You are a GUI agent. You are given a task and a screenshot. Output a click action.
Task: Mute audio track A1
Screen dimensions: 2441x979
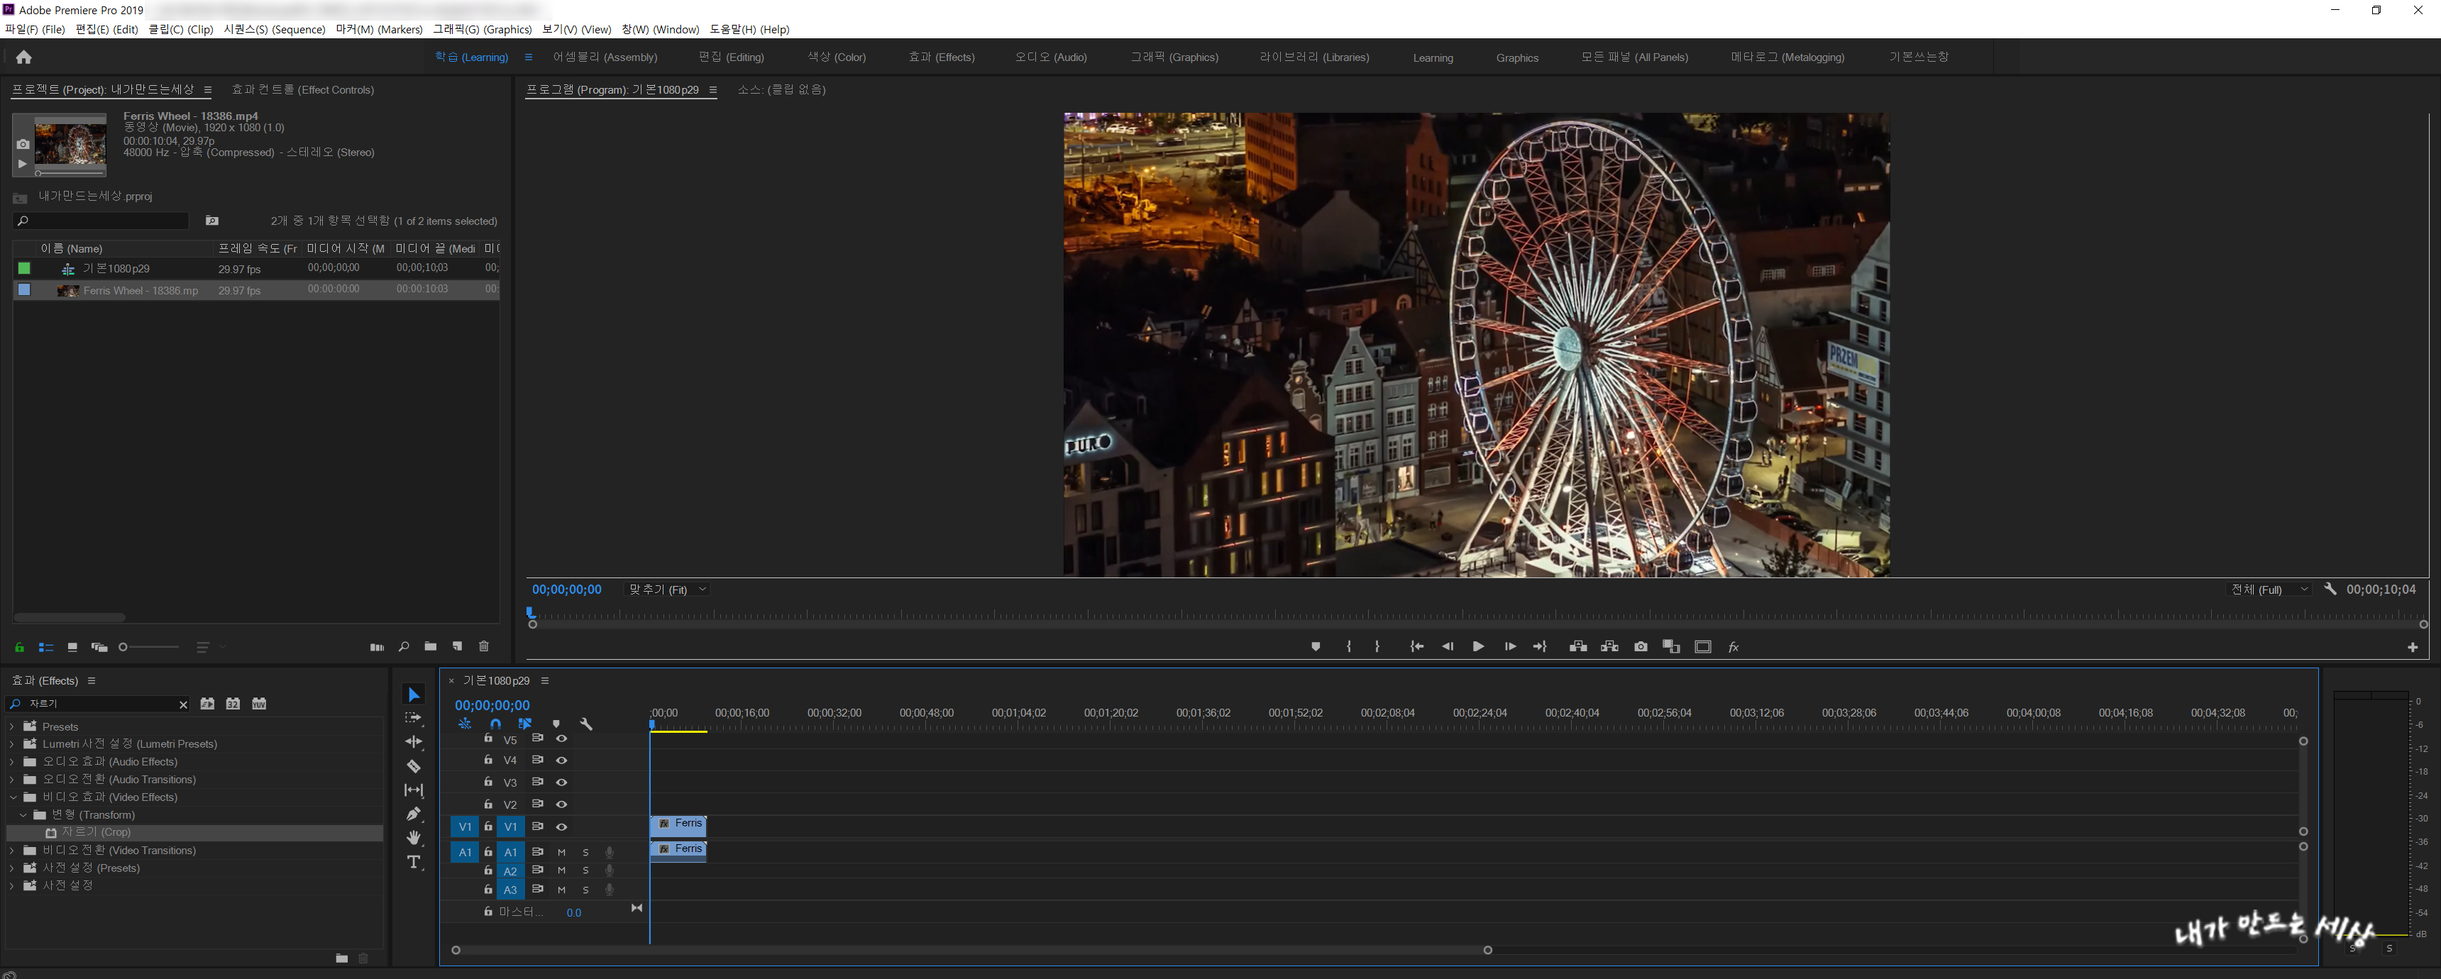(x=561, y=852)
